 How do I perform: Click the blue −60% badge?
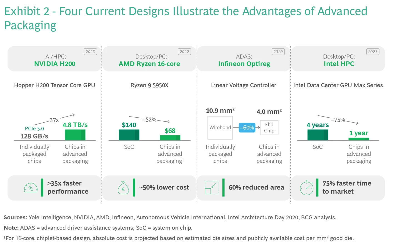coord(247,128)
